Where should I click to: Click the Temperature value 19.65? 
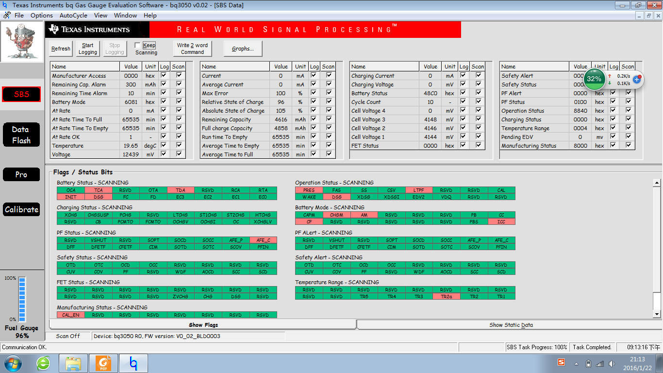pos(131,146)
